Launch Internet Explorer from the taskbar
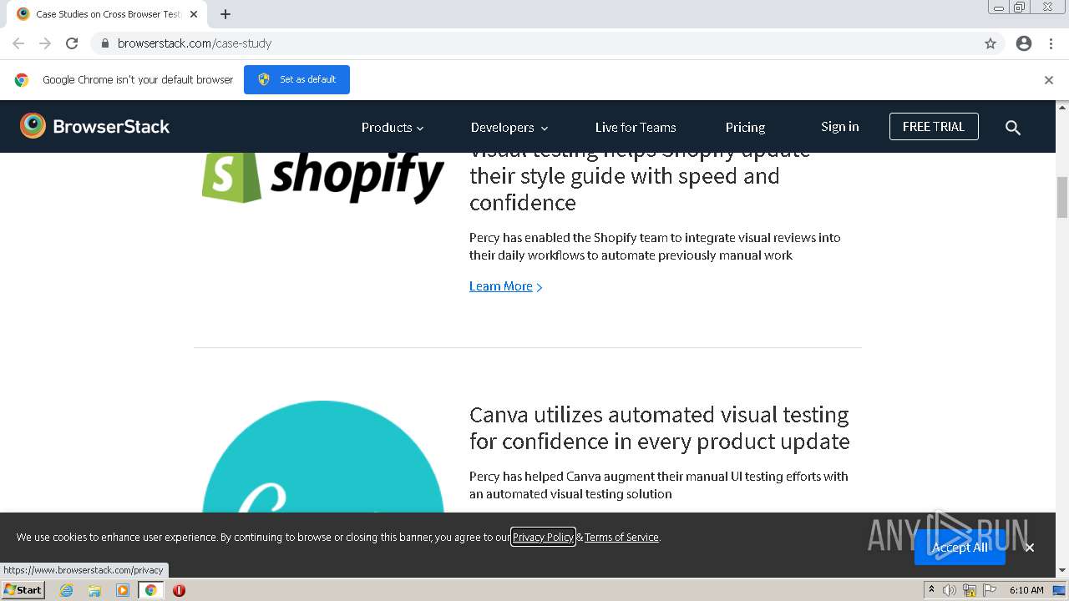Viewport: 1069px width, 601px height. click(x=66, y=590)
